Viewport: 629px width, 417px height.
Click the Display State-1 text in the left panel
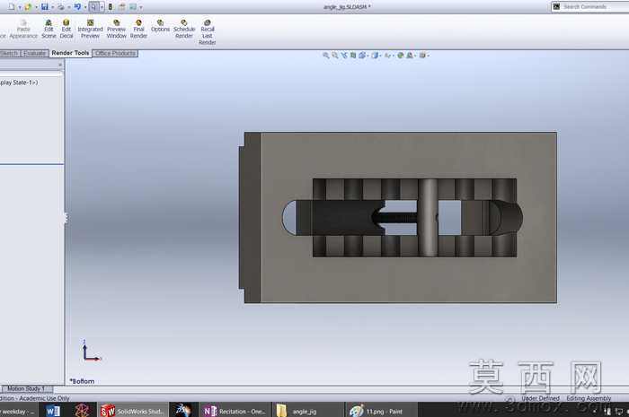coord(19,83)
